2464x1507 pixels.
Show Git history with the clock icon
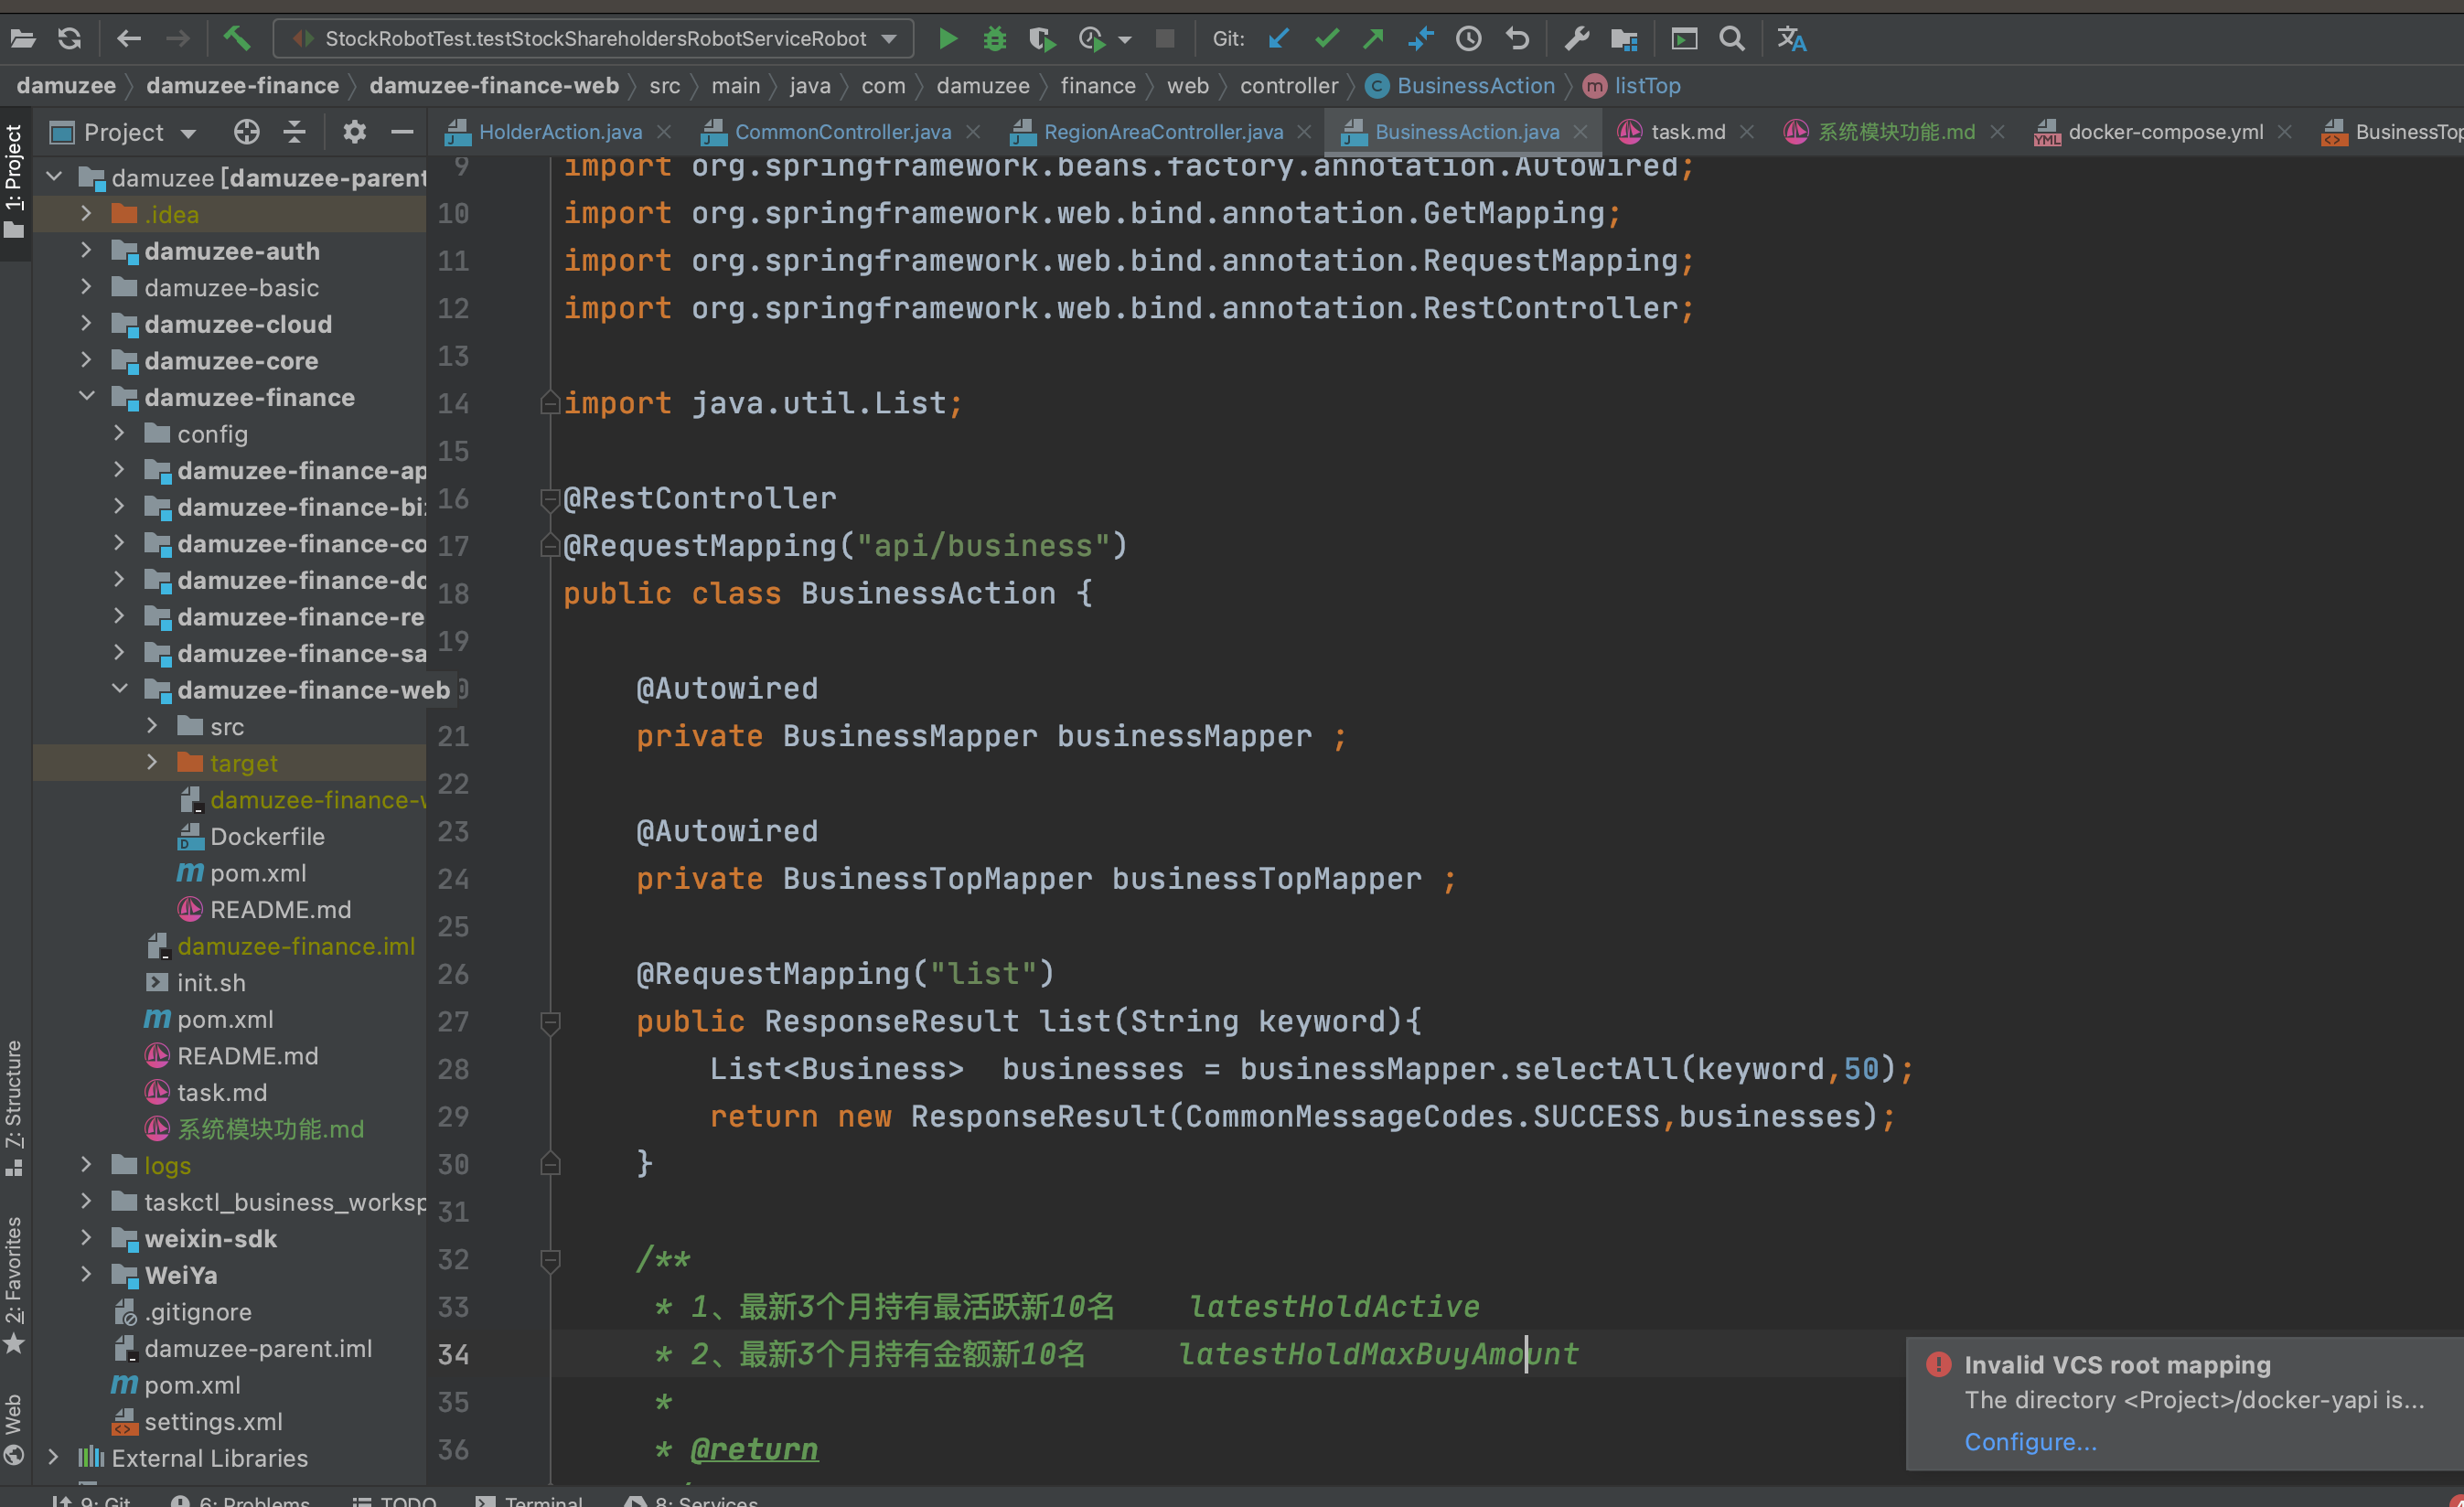click(x=1468, y=39)
